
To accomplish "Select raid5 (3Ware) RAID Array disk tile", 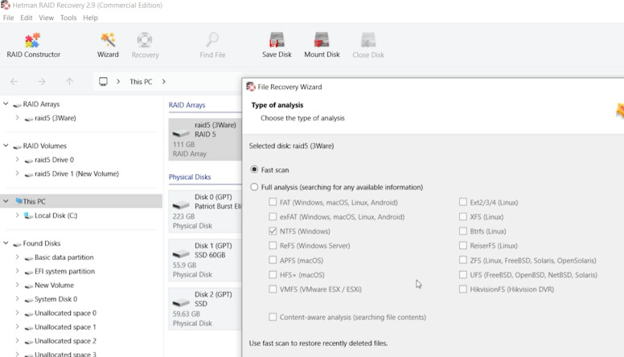I will 204,139.
